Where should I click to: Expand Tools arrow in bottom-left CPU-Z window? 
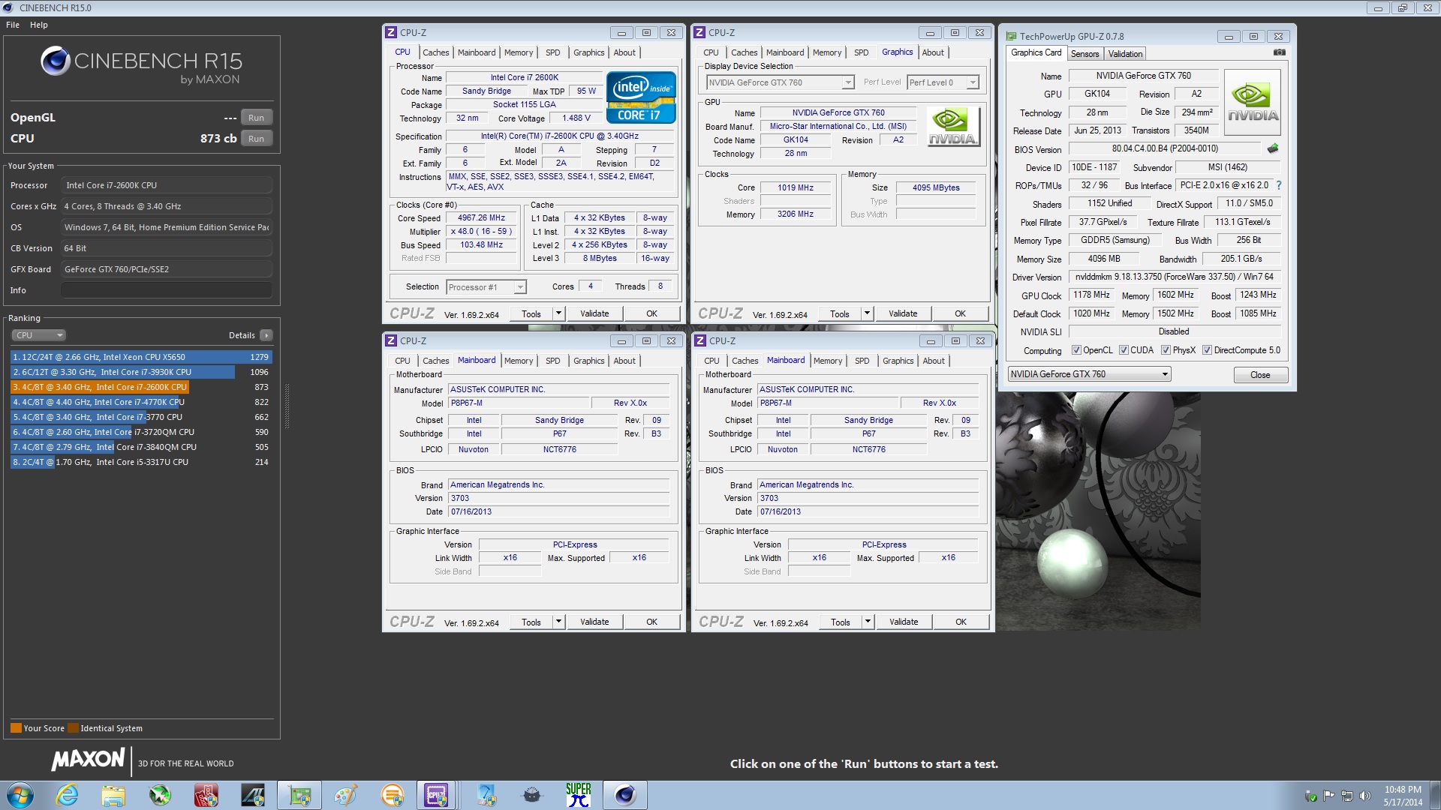(x=558, y=622)
